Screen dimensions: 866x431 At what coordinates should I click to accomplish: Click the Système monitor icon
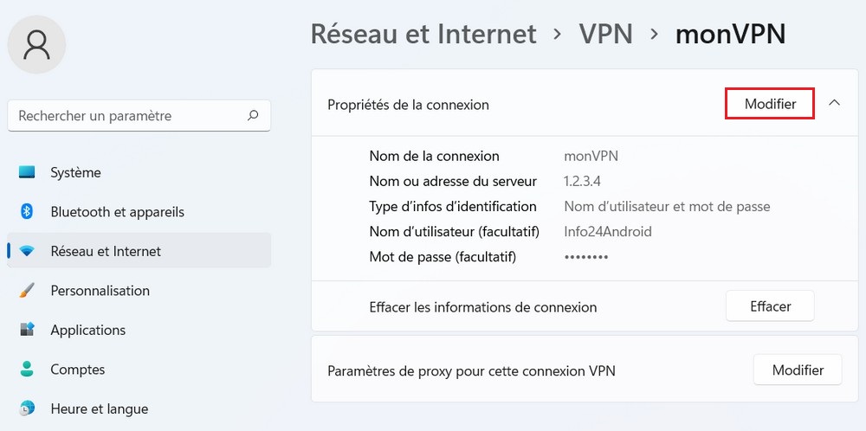(27, 172)
